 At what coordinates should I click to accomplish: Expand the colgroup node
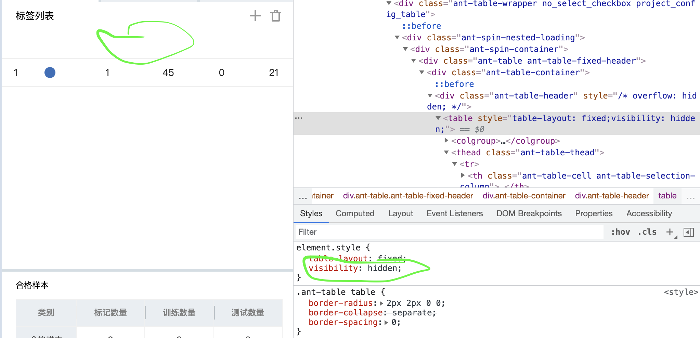coord(447,141)
